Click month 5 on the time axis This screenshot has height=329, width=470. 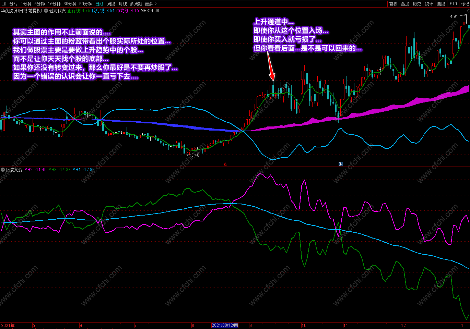pos(34,326)
